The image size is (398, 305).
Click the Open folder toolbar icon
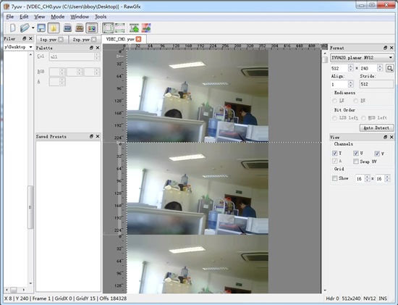tap(25, 28)
